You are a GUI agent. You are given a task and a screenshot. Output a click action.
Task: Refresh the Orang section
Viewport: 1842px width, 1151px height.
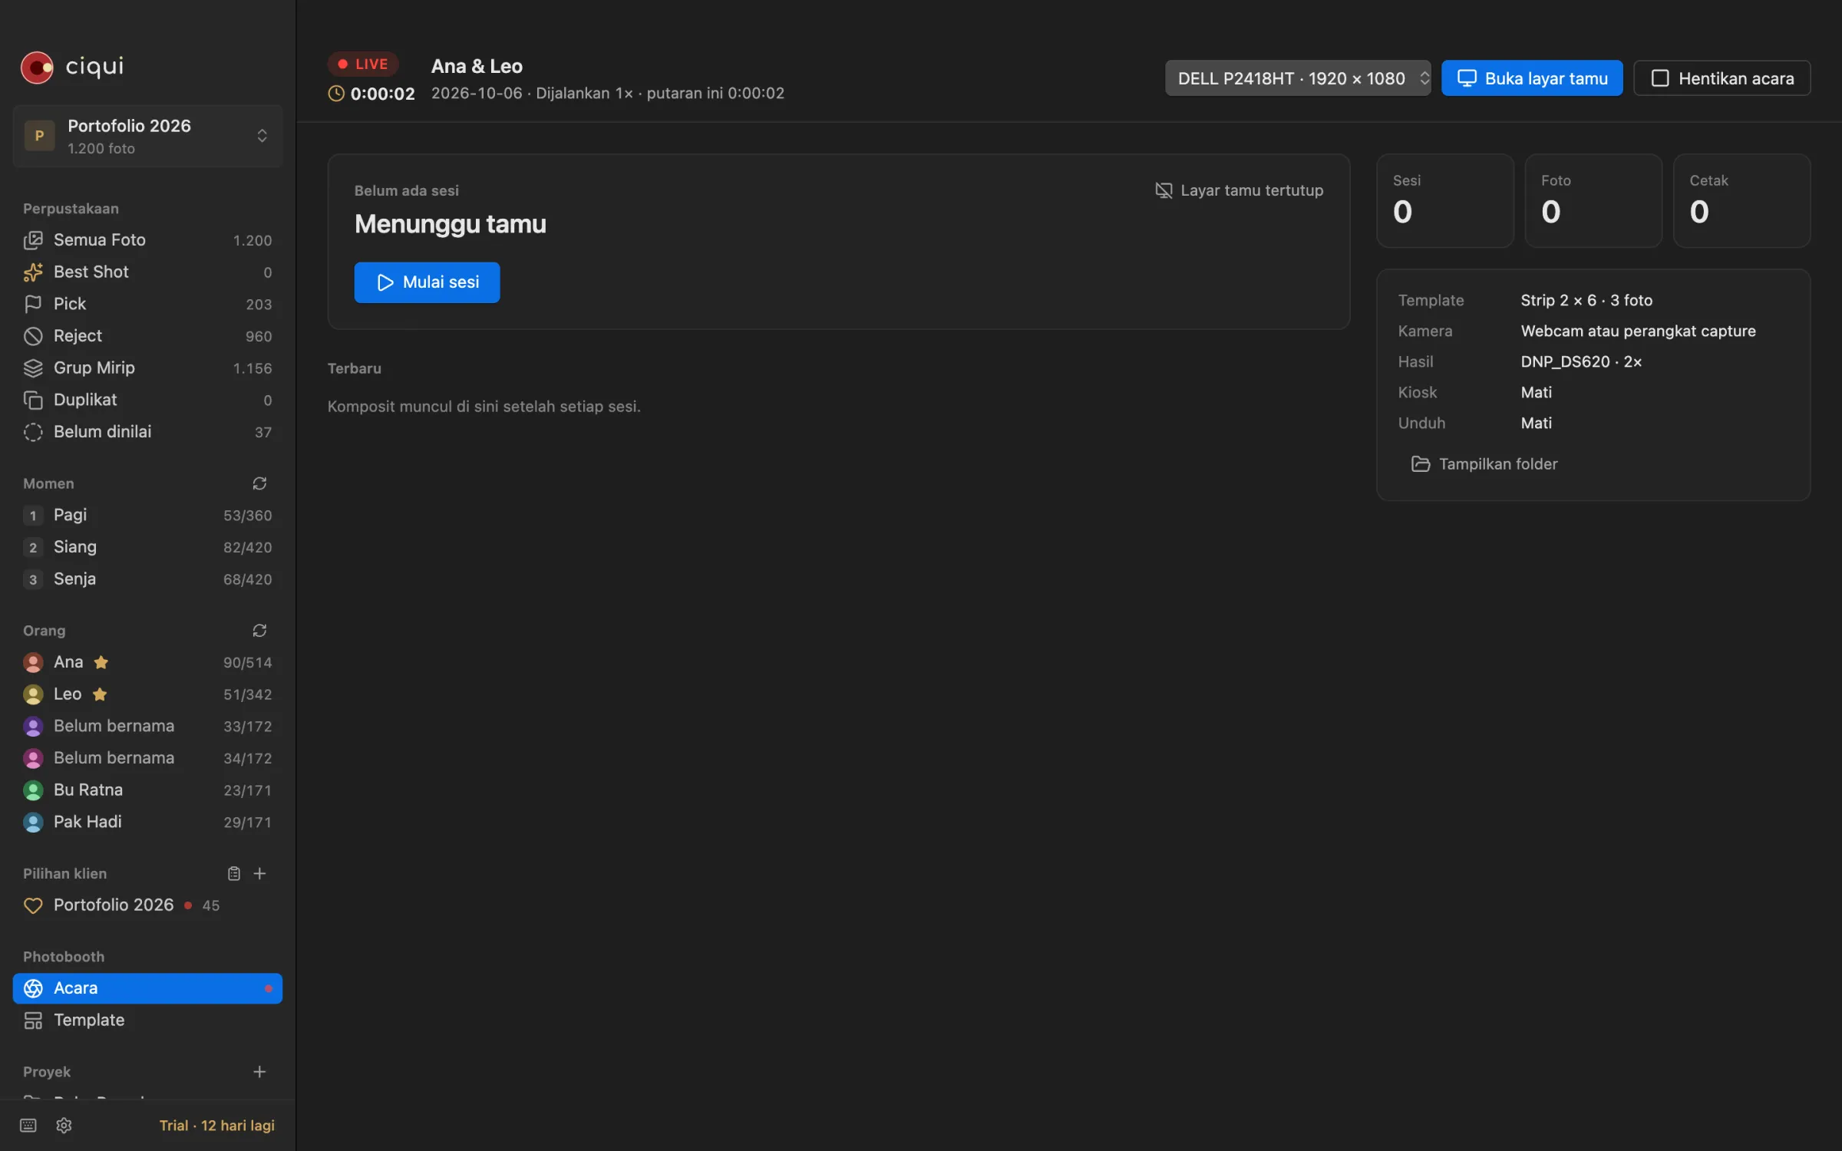click(259, 631)
